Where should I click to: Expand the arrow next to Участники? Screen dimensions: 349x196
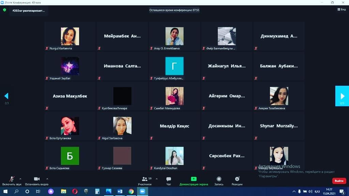(x=156, y=179)
